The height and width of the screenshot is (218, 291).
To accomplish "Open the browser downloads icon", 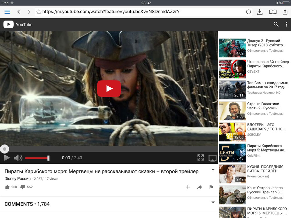I will [x=260, y=12].
